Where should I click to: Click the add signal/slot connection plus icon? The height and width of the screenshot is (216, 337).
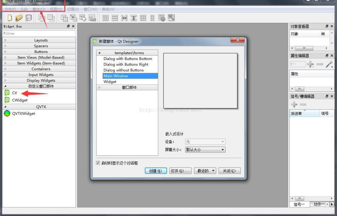(294, 104)
